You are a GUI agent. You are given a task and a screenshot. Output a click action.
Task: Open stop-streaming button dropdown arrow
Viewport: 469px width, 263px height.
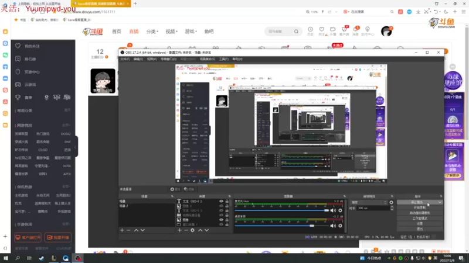440,202
